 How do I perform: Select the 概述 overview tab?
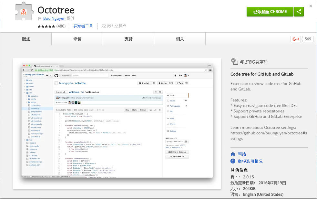pyautogui.click(x=26, y=39)
